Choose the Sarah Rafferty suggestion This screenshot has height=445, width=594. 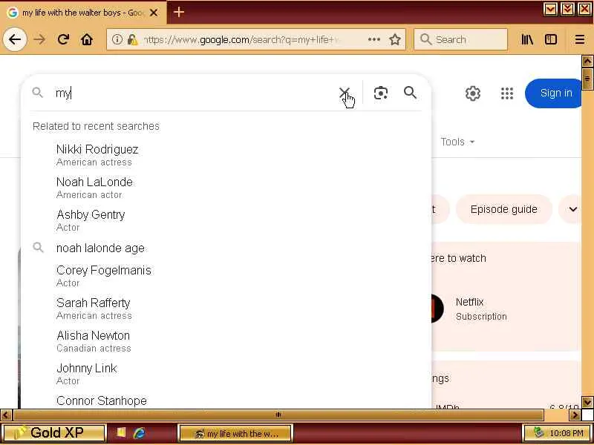(226, 309)
